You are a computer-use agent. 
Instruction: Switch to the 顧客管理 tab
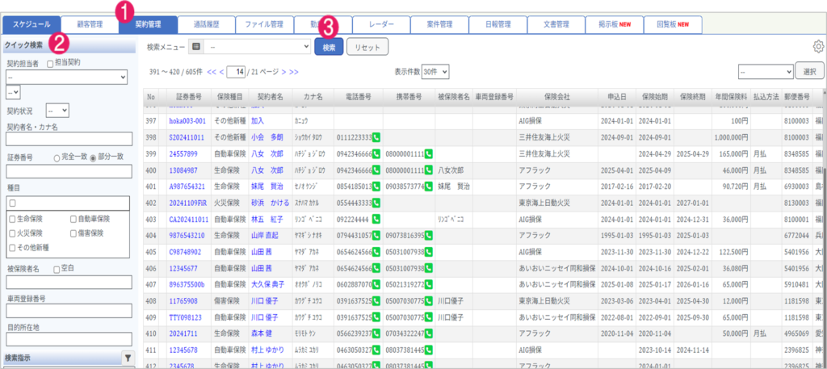[x=90, y=24]
